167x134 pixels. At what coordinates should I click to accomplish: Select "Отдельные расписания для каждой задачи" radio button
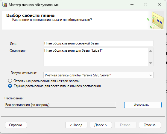click(10, 81)
